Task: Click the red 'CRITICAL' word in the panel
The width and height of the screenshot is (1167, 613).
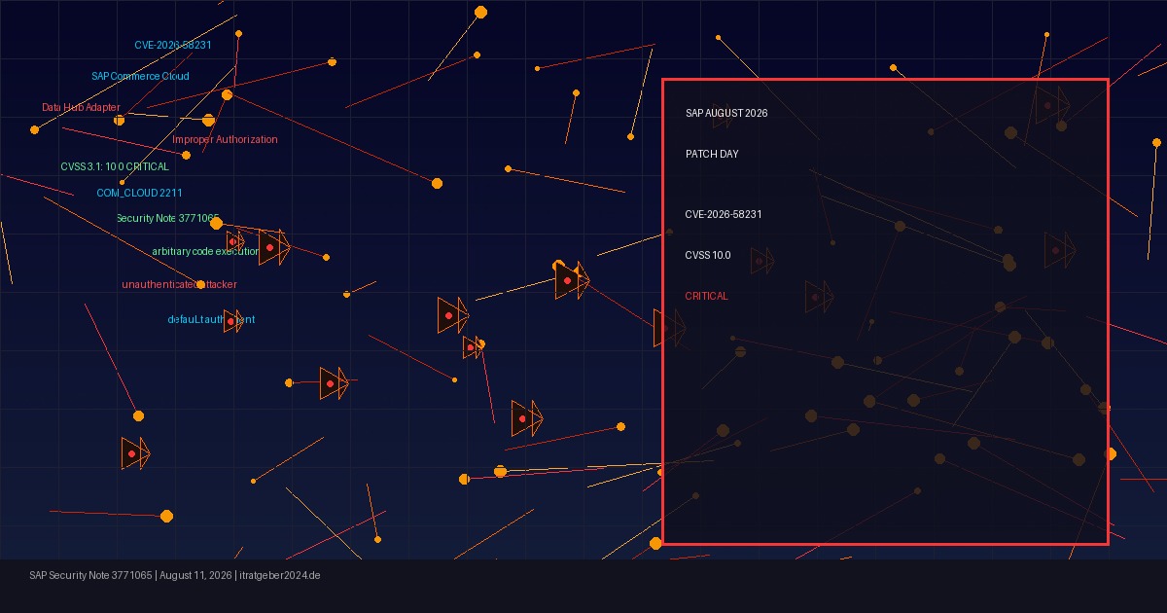Action: 706,296
